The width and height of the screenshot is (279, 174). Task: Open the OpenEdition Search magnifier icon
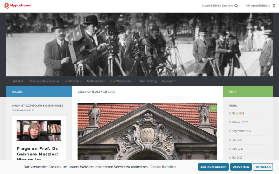[236, 6]
